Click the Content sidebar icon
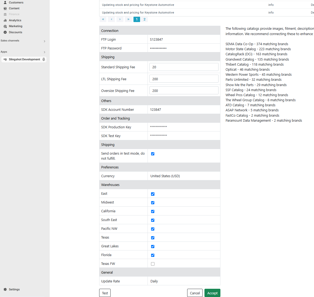314x297 pixels. click(5, 9)
